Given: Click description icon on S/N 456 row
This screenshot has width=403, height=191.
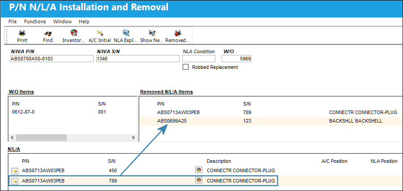Looking at the screenshot, I should [x=198, y=170].
